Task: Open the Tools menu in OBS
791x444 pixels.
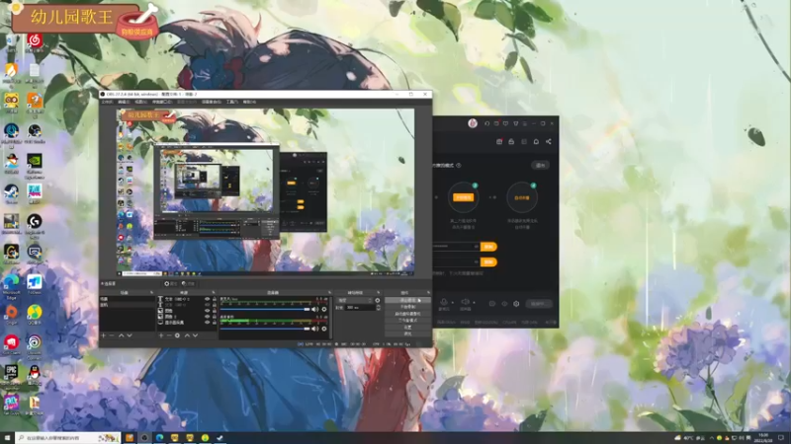Action: [x=232, y=102]
